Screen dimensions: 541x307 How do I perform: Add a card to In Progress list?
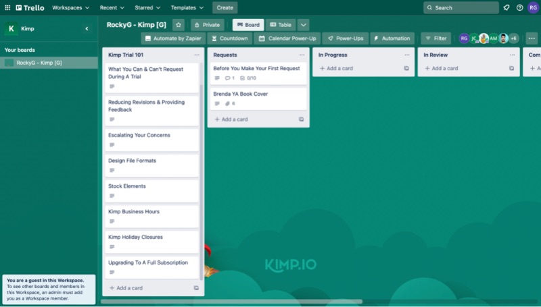(x=336, y=69)
